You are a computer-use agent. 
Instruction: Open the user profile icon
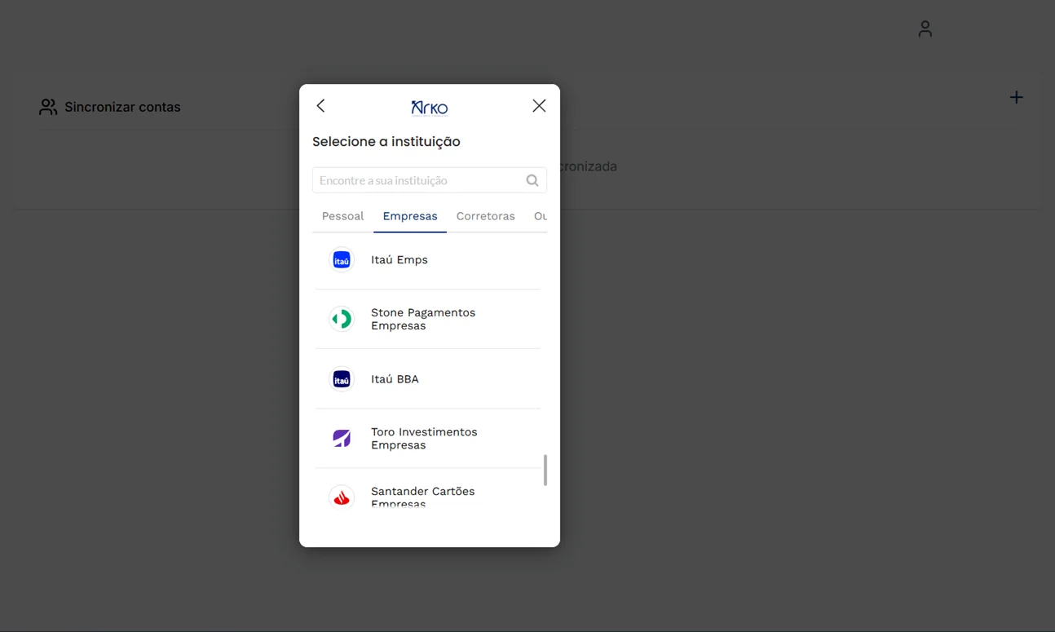[x=925, y=29]
